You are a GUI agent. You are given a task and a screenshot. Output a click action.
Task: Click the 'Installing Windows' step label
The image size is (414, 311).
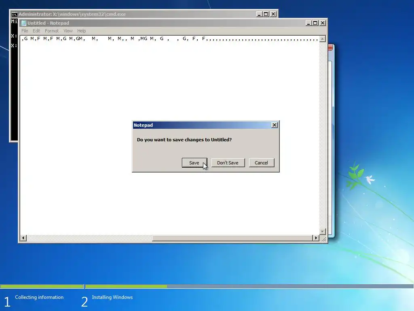pos(112,297)
